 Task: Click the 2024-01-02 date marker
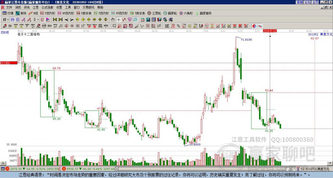coord(270,31)
